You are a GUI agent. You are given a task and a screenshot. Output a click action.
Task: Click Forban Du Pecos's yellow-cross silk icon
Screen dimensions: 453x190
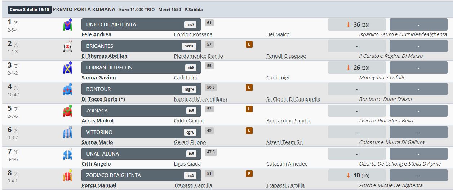click(67, 68)
